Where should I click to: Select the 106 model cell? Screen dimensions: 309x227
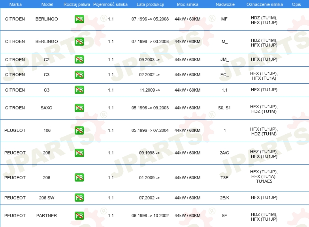(x=47, y=130)
